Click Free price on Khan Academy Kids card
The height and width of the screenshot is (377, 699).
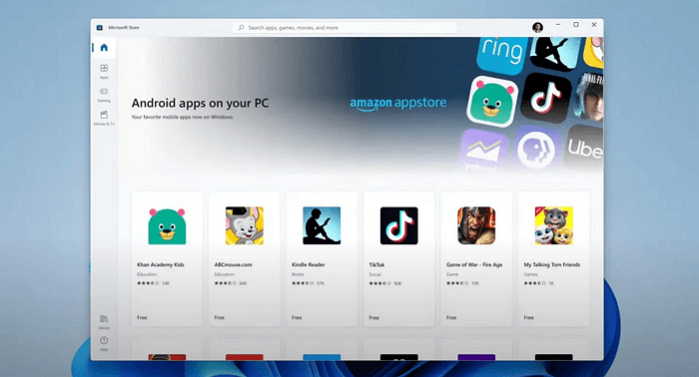142,317
